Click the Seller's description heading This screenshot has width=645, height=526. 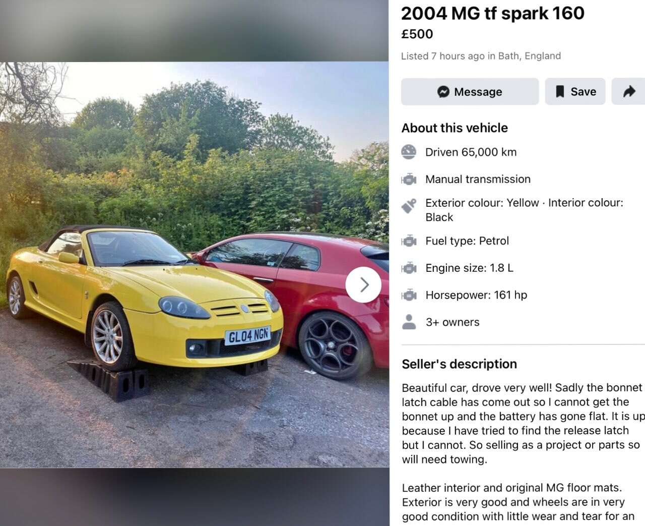(x=460, y=364)
